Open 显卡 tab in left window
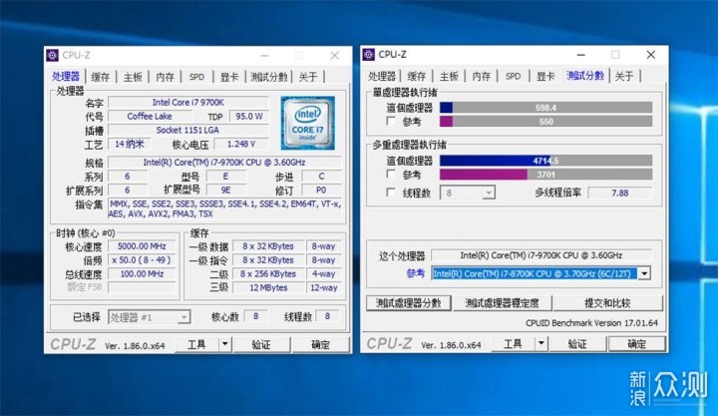This screenshot has width=718, height=416. click(229, 77)
